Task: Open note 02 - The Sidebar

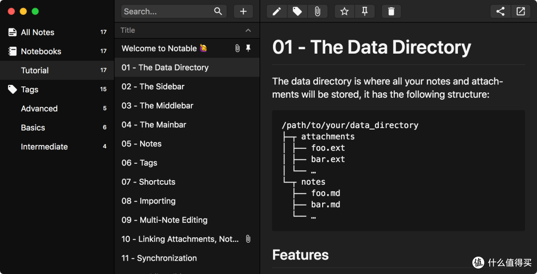Action: (x=187, y=86)
